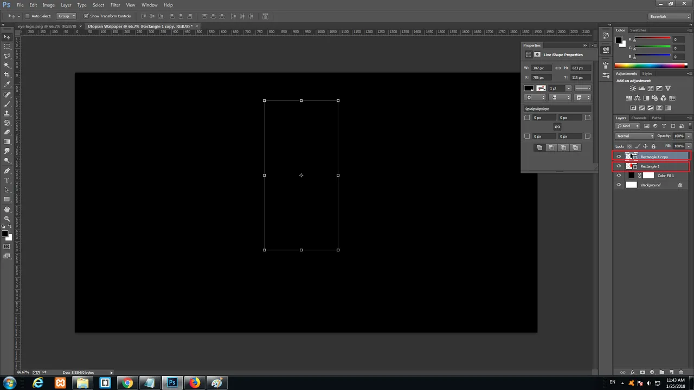Add a Vibrance adjustment
The image size is (694, 390).
pos(668,88)
